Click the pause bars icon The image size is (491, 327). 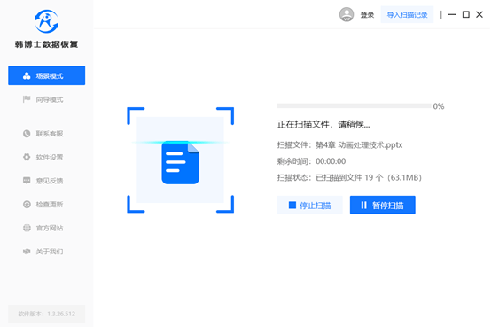tap(363, 206)
